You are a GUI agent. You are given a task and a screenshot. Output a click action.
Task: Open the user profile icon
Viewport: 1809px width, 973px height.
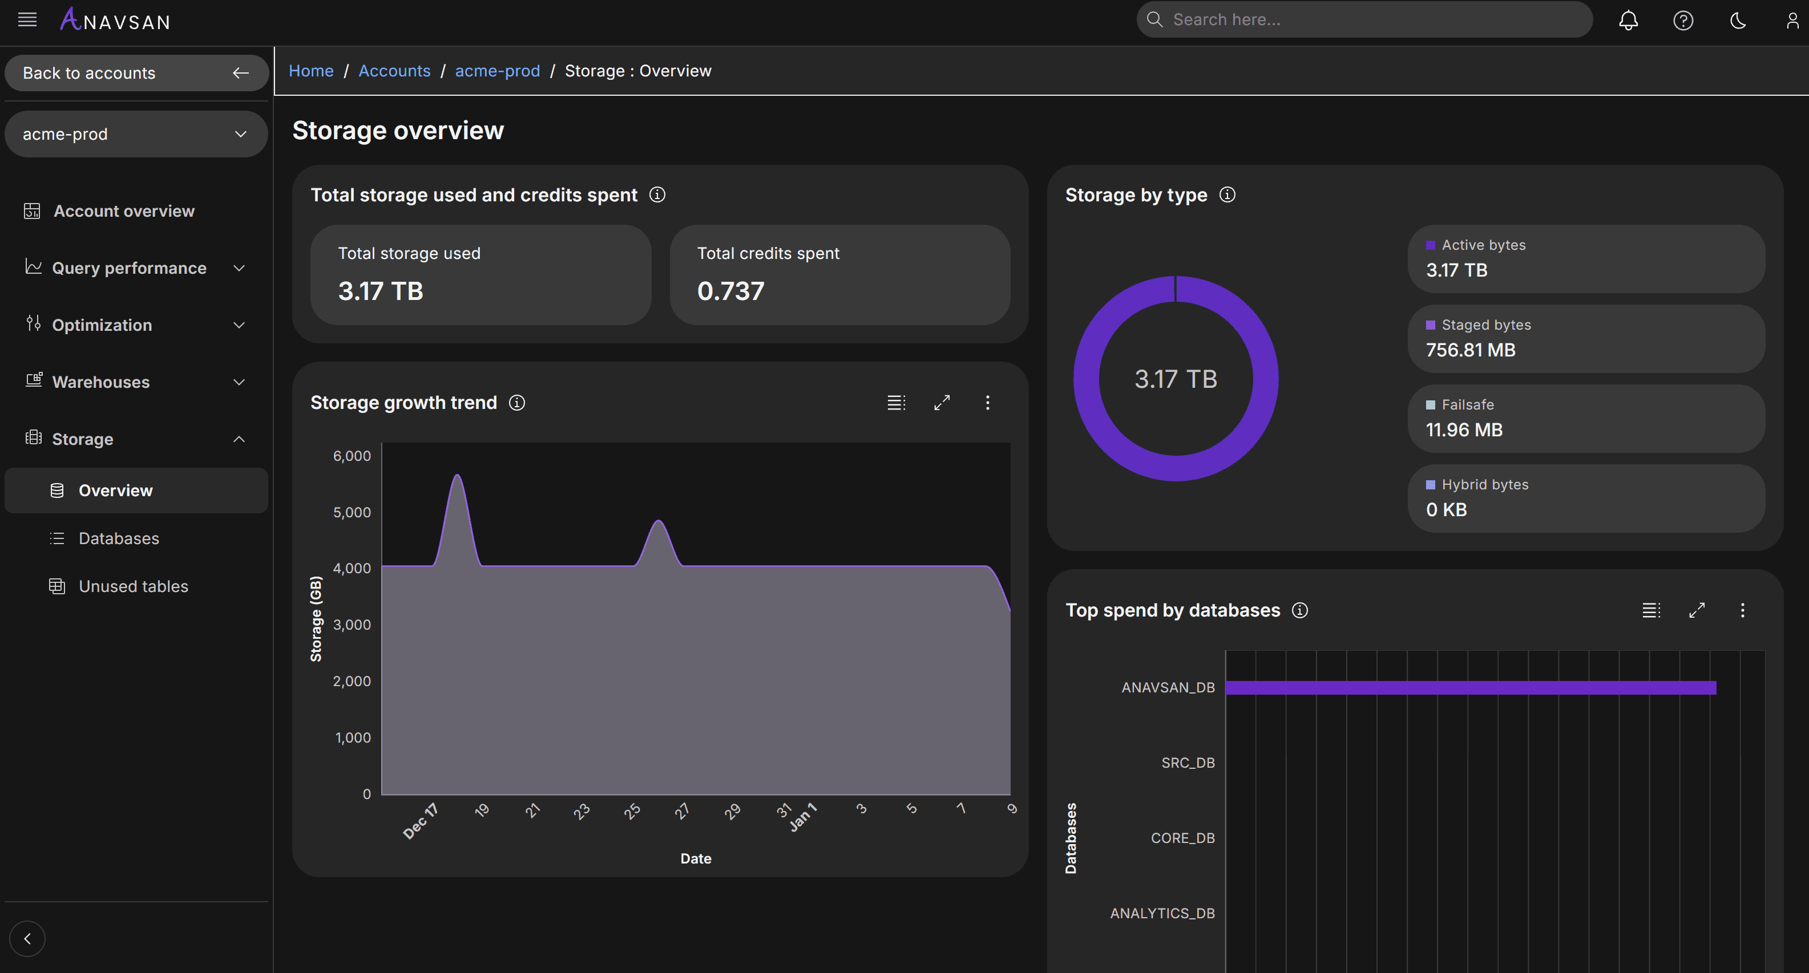[x=1791, y=21]
